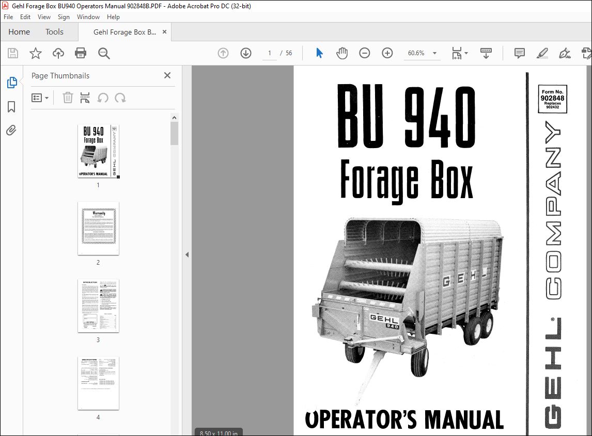Collapse the navigation pane arrow
The image size is (592, 436).
point(187,254)
